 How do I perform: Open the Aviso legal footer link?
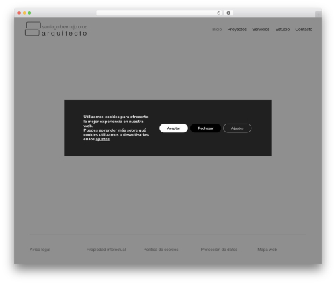tap(40, 250)
